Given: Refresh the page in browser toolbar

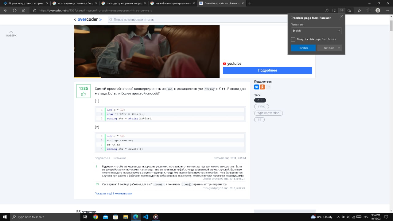Looking at the screenshot, I should (14, 10).
